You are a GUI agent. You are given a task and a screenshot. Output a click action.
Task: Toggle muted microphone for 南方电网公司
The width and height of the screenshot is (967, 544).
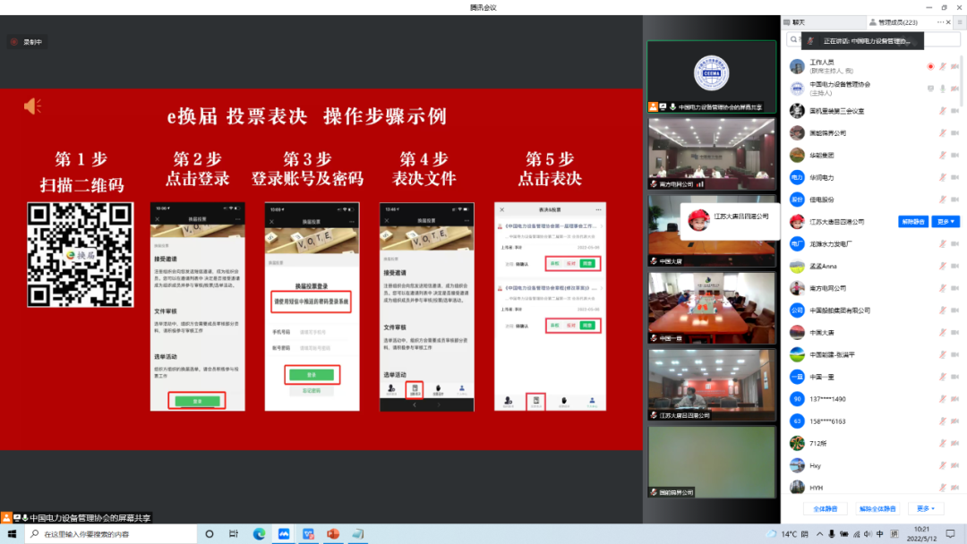click(942, 288)
